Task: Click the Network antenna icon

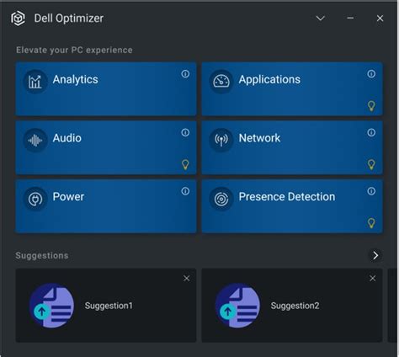Action: [x=221, y=141]
